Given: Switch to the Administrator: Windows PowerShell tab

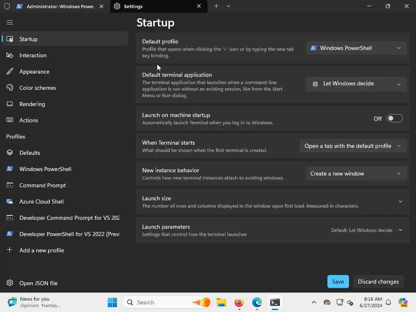Looking at the screenshot, I should (60, 6).
